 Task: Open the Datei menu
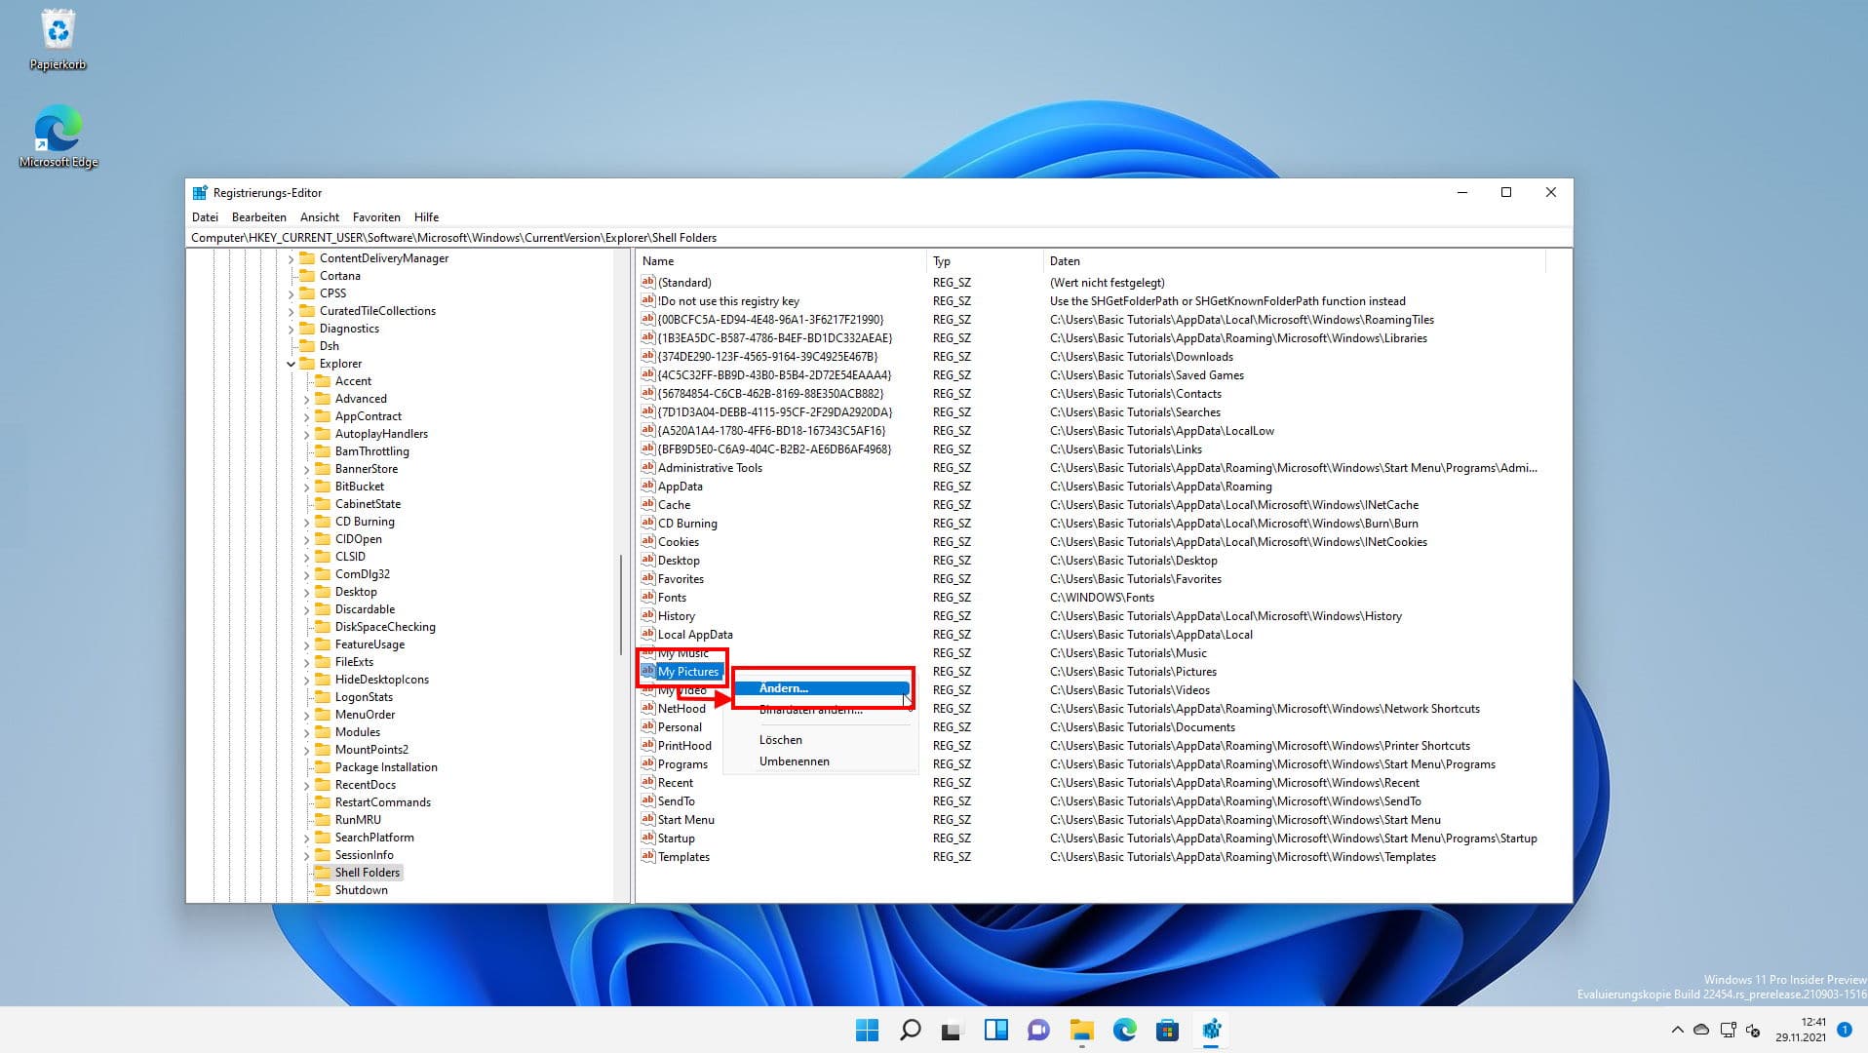pyautogui.click(x=205, y=216)
